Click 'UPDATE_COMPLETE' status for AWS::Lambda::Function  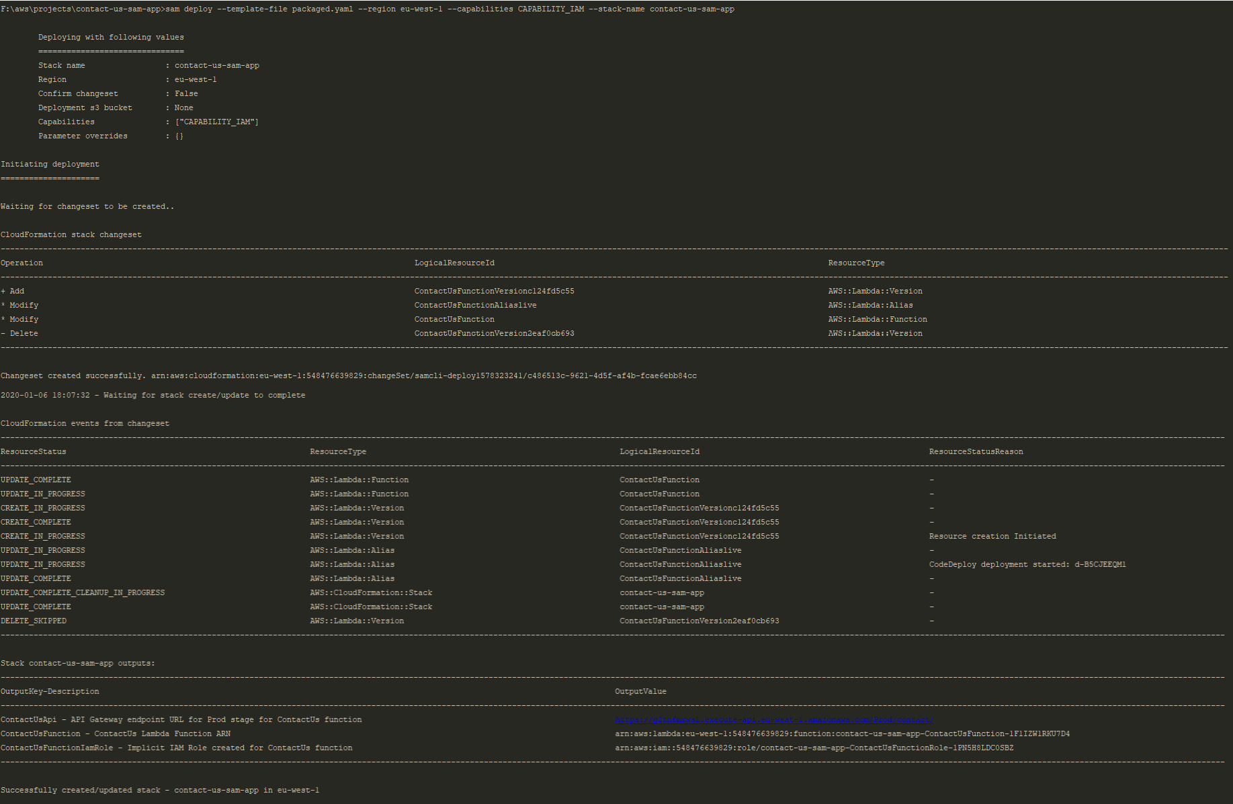tap(36, 480)
